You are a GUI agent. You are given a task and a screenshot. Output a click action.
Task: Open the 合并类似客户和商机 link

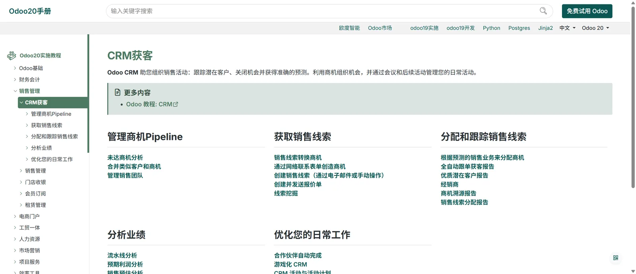click(x=134, y=167)
